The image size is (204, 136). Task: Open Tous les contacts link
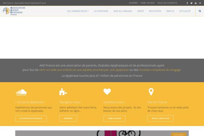tap(167, 3)
